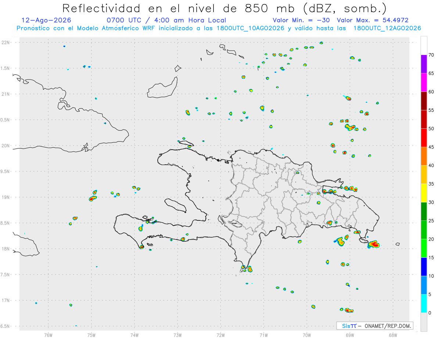
Task: Click the '22N' latitude label
Action: (6, 43)
